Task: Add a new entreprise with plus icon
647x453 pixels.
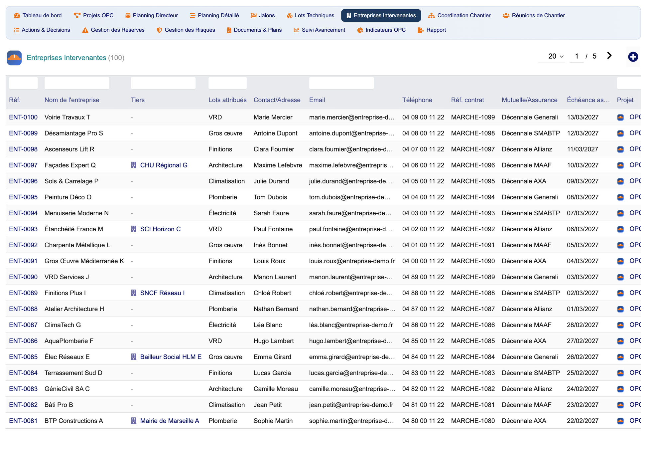Action: click(633, 57)
